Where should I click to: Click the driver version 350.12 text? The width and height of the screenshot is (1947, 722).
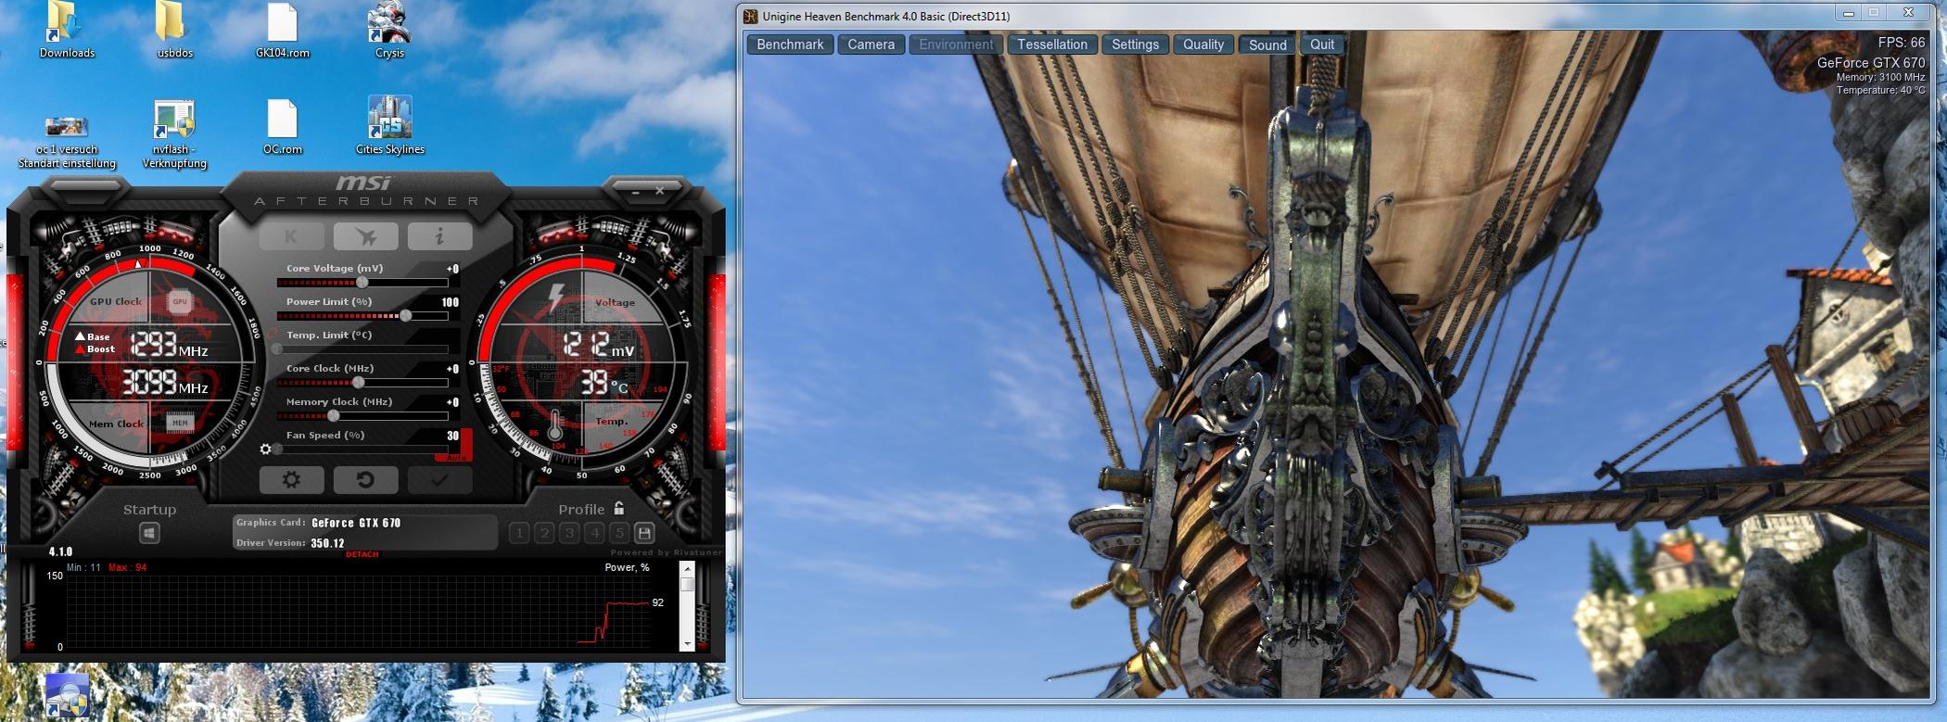tap(328, 543)
